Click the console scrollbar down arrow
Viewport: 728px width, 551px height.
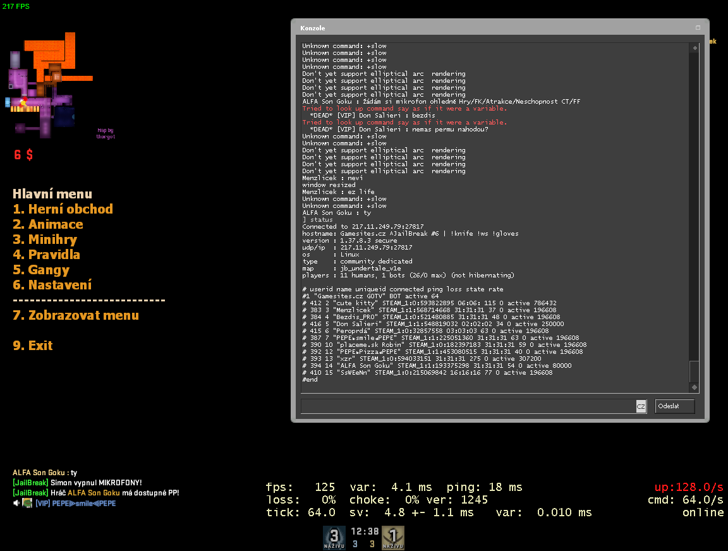pyautogui.click(x=695, y=387)
